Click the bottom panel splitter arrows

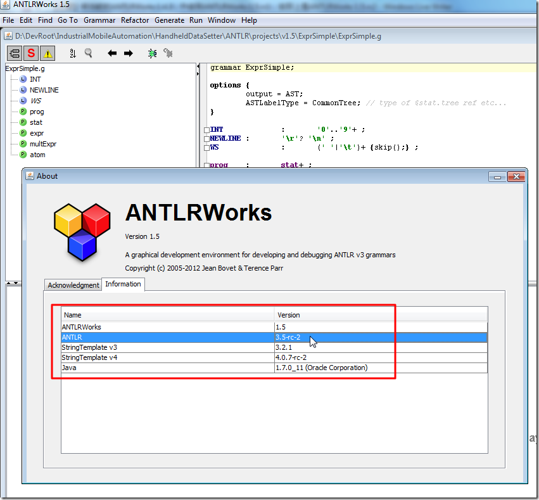tap(13, 283)
